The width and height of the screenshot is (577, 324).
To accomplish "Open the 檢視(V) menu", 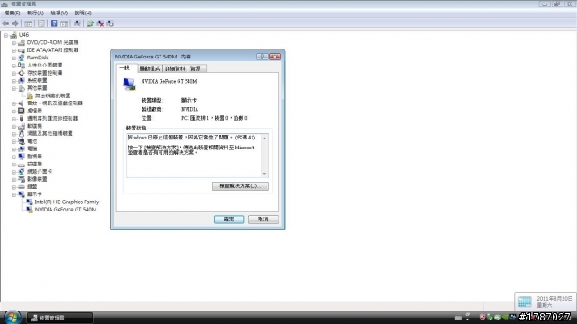I will [x=59, y=13].
